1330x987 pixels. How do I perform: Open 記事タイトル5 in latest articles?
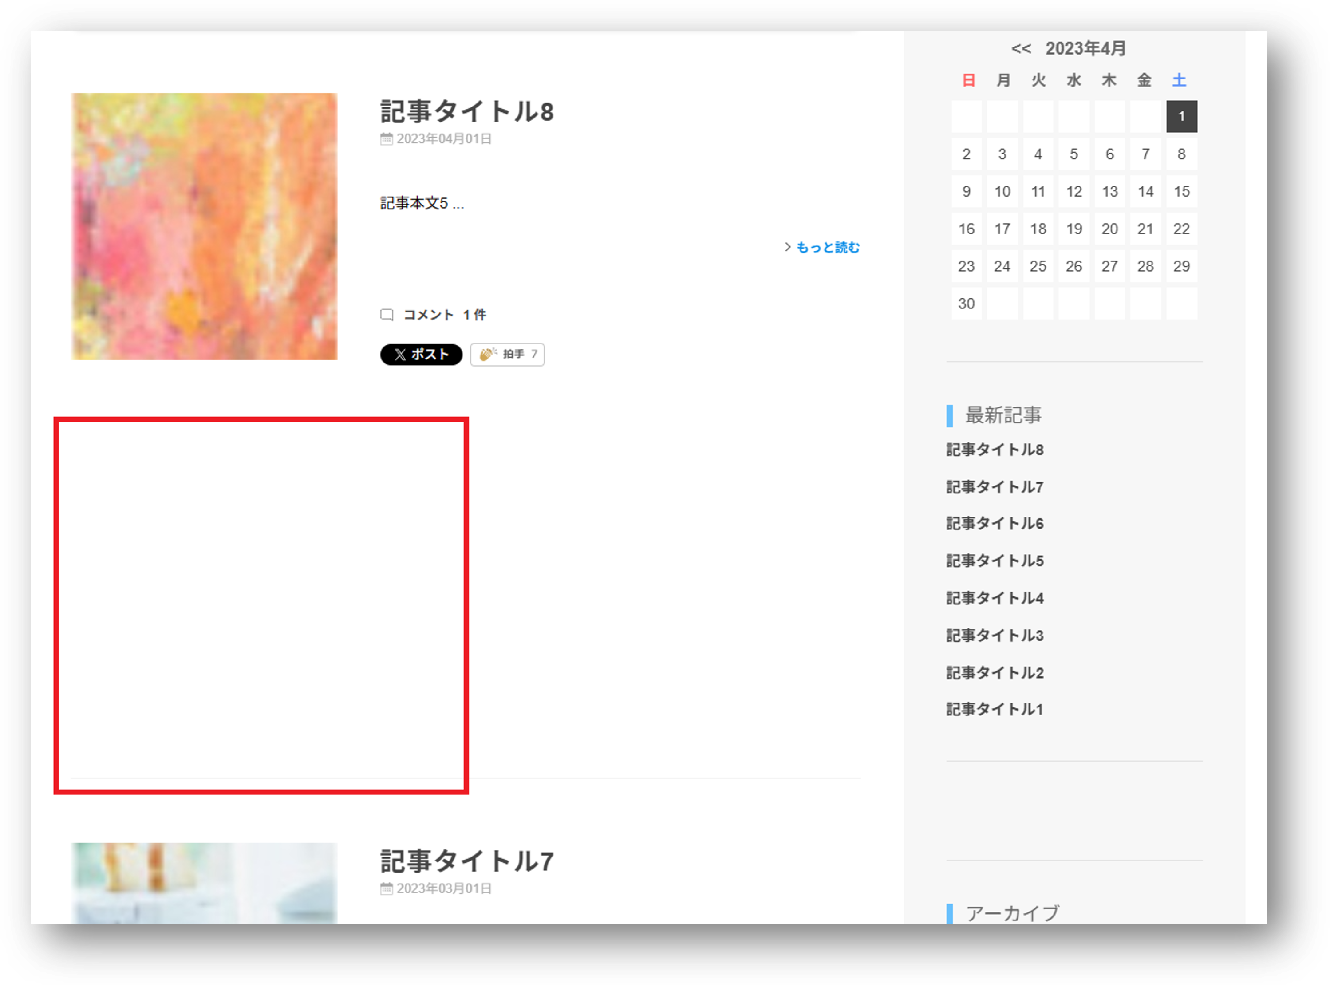995,561
